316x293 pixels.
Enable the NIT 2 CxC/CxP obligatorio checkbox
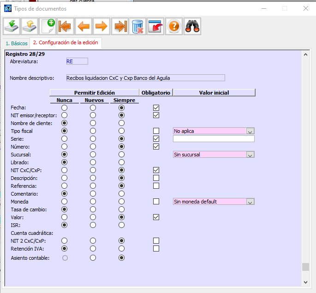156,241
